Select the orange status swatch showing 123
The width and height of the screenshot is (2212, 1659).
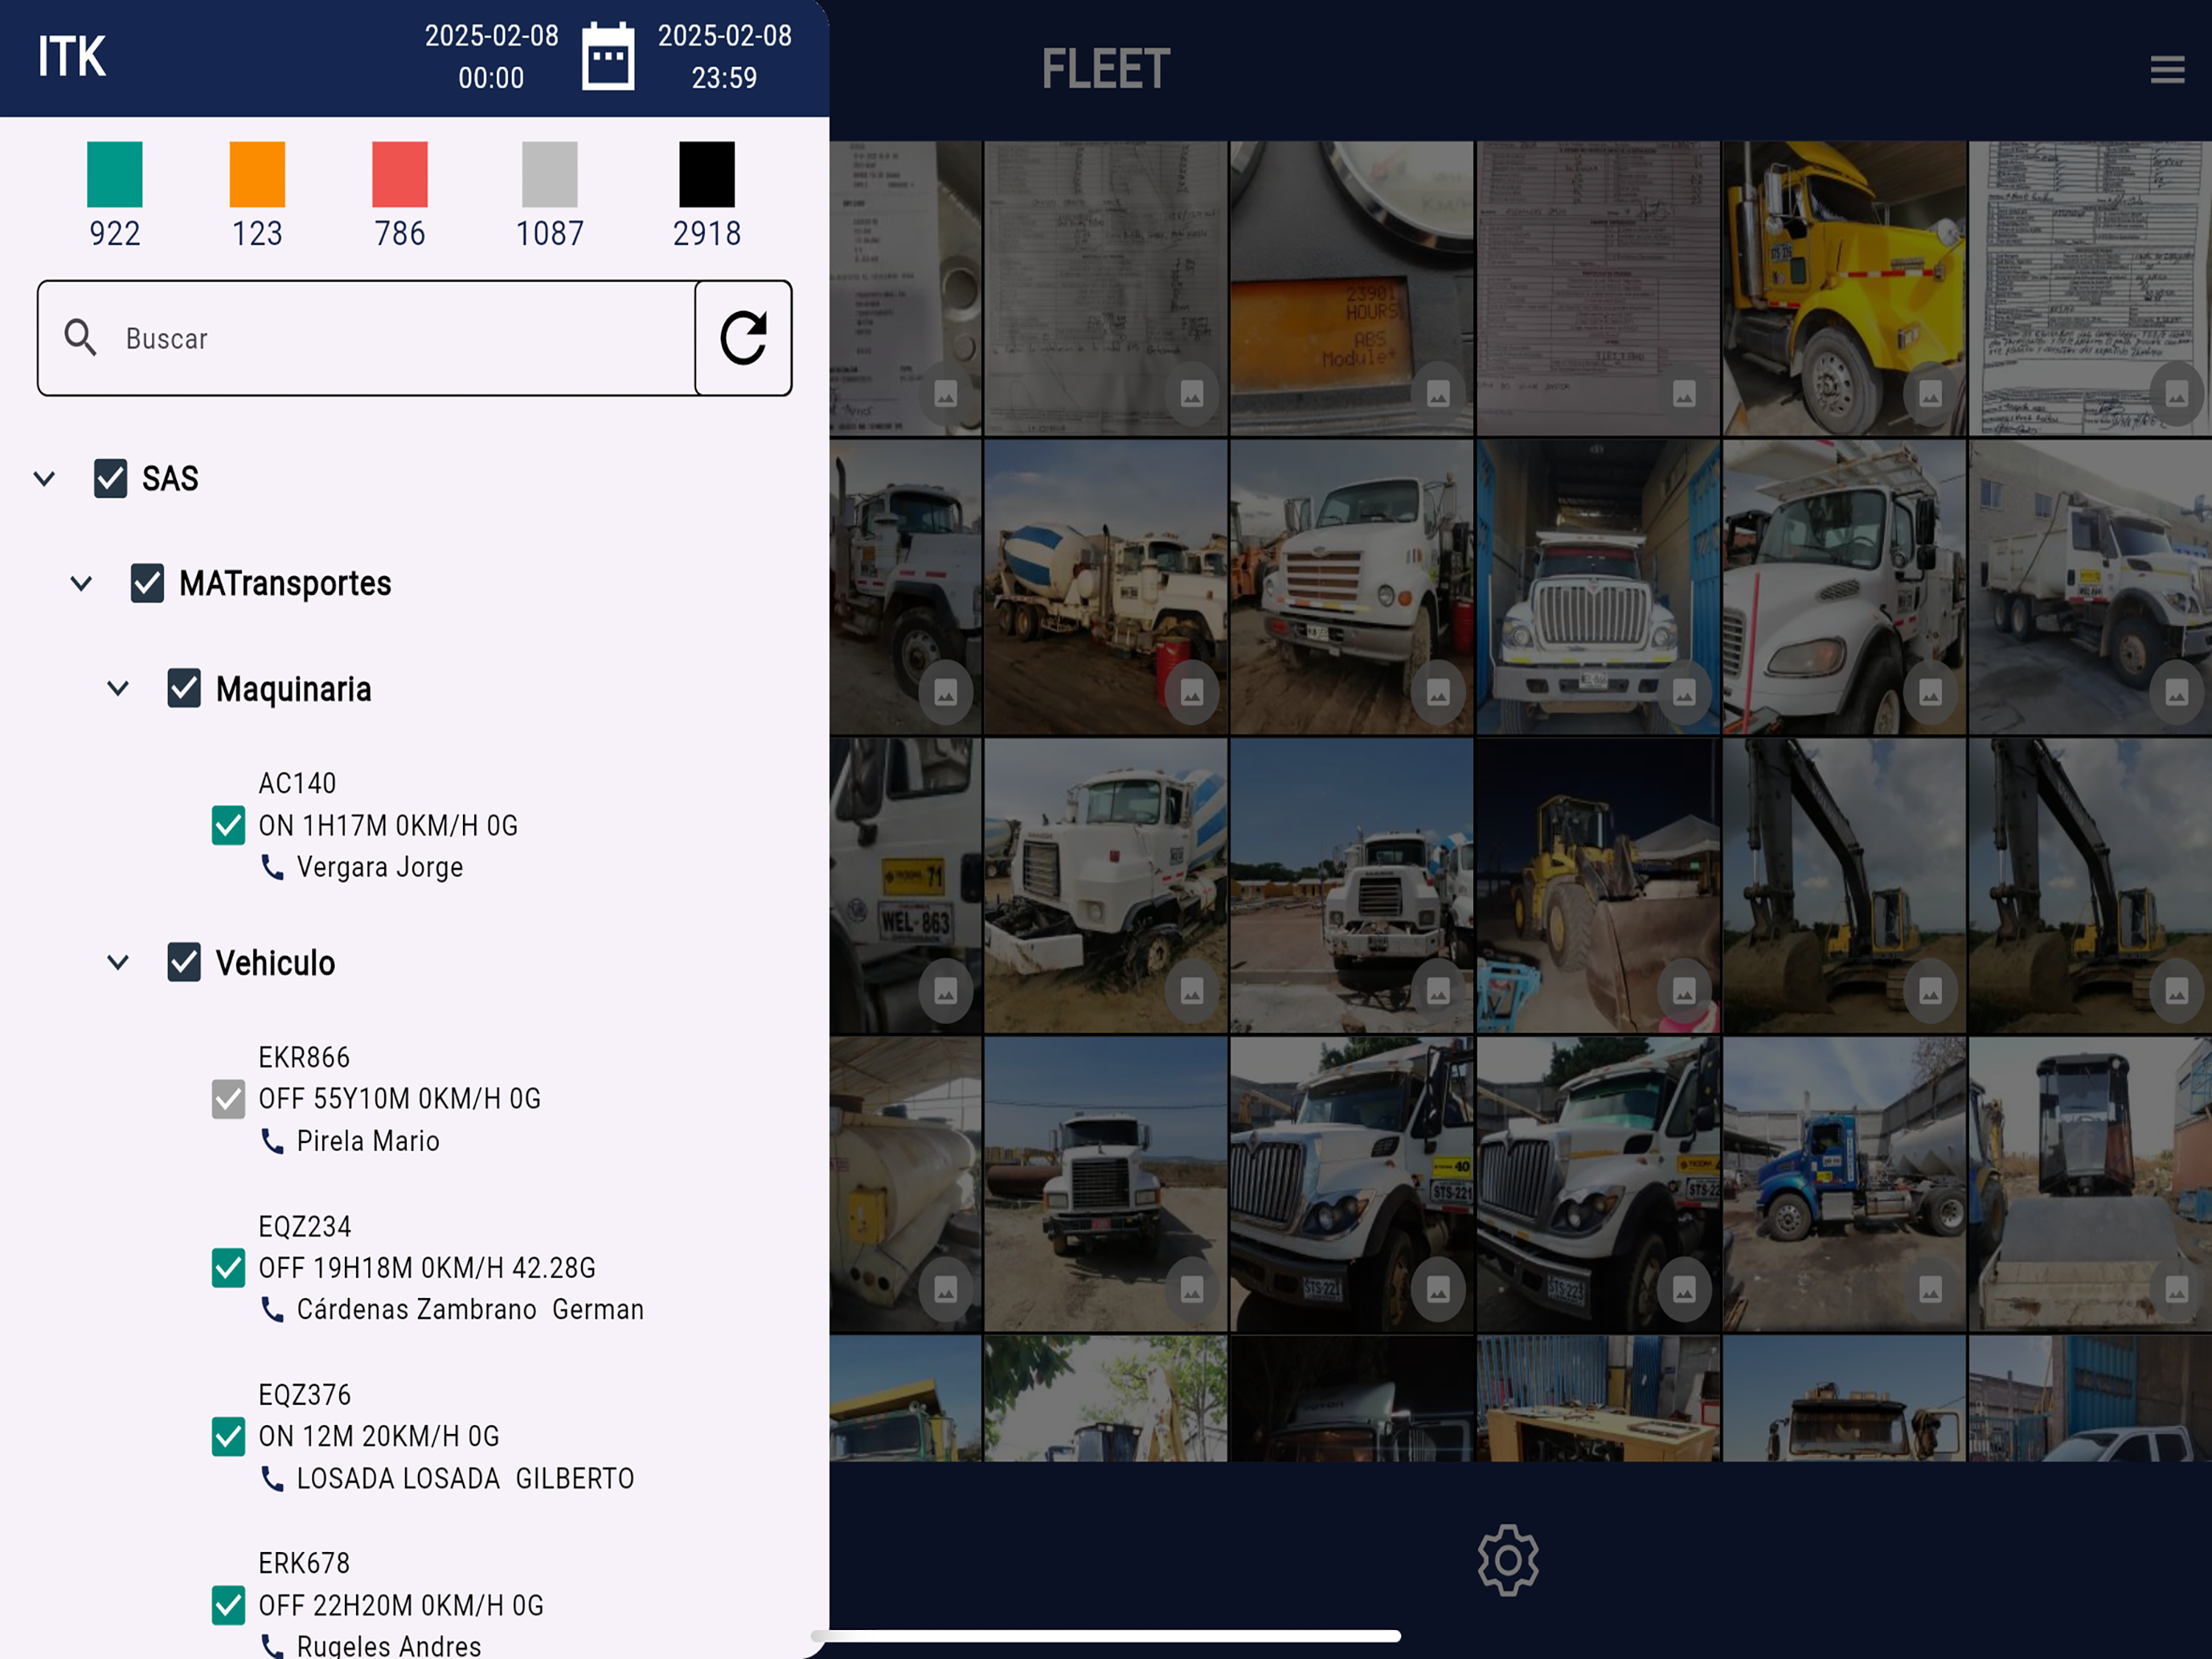click(257, 174)
